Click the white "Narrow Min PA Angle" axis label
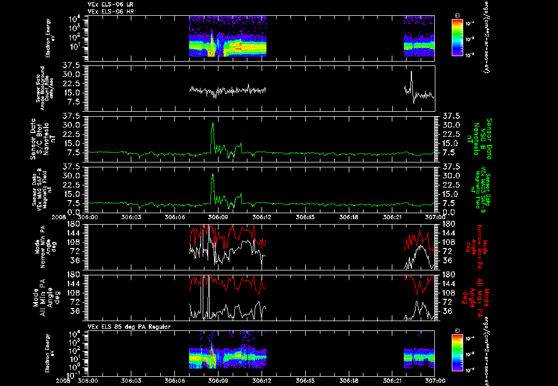Image resolution: width=558 pixels, height=386 pixels. tap(45, 247)
